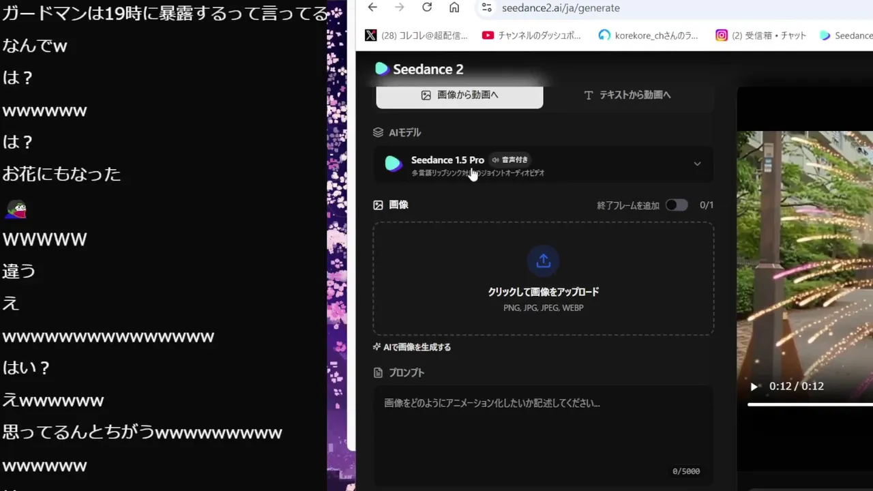Expand the Seedance 1.5 Pro model dropdown
The height and width of the screenshot is (491, 873).
[x=544, y=164]
